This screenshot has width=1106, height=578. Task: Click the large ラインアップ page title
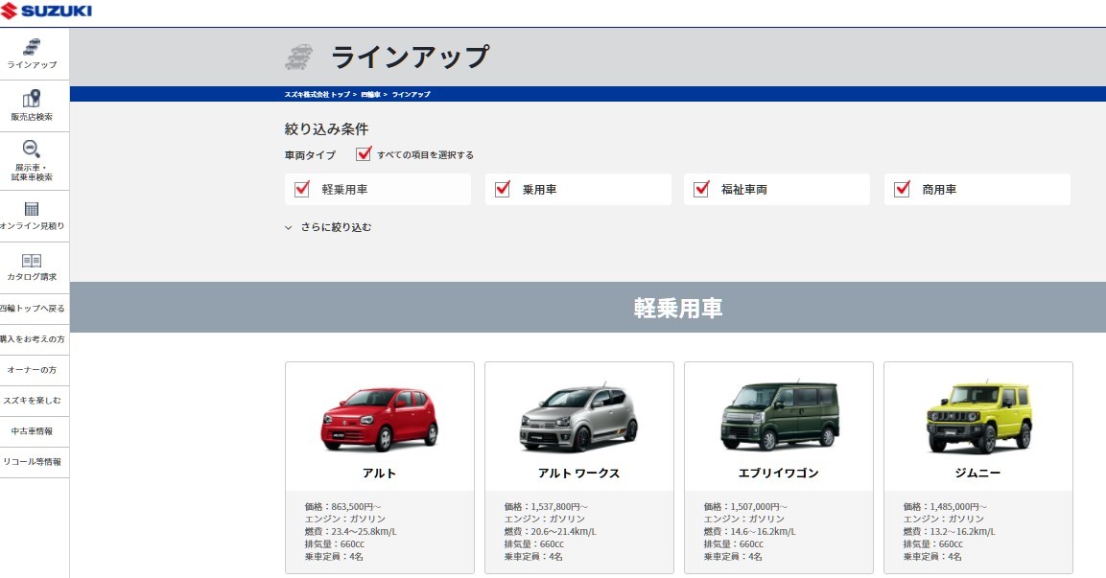coord(410,58)
